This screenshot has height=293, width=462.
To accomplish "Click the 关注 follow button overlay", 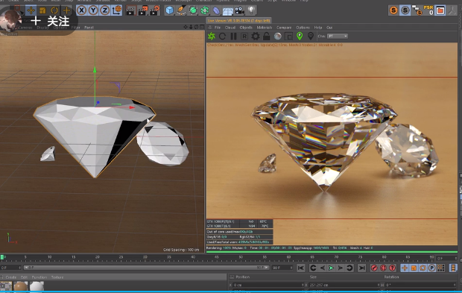I will click(x=50, y=21).
